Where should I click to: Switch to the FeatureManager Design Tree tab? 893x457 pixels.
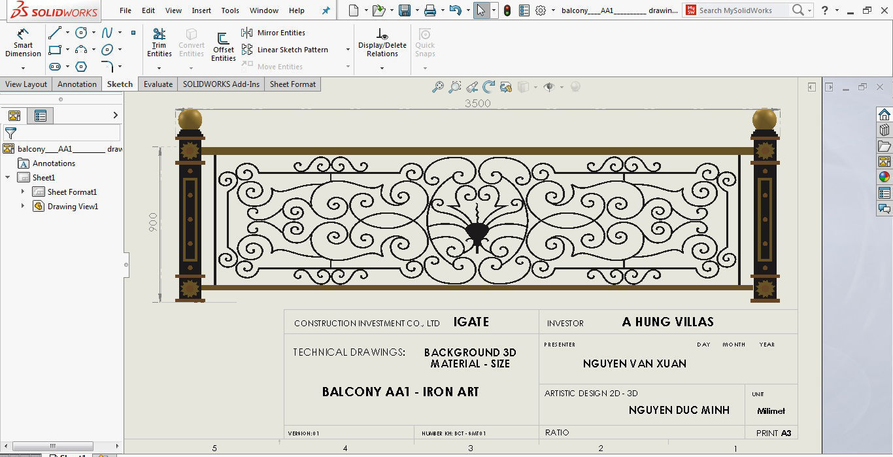(x=14, y=116)
